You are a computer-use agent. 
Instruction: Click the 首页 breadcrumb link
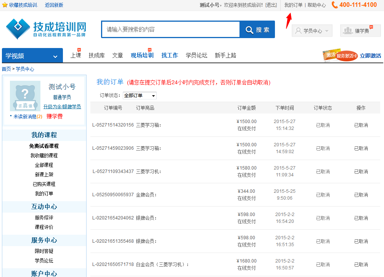6,69
